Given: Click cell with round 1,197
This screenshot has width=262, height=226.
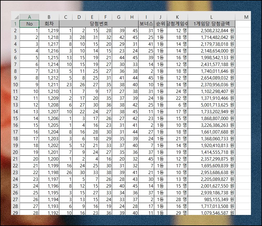Looking at the screenshot, I should click(49, 179).
